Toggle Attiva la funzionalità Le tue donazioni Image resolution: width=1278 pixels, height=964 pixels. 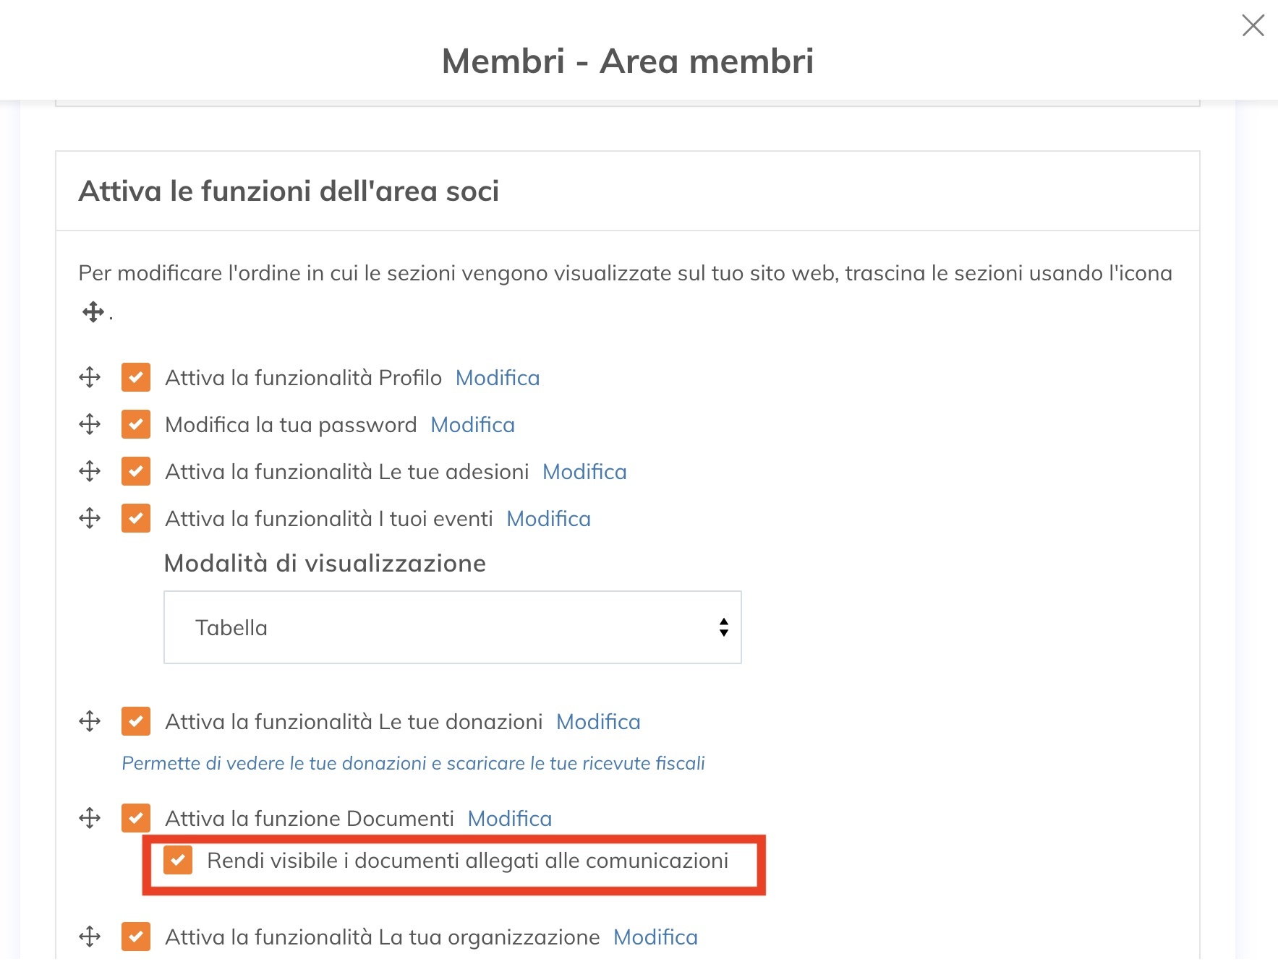click(136, 721)
